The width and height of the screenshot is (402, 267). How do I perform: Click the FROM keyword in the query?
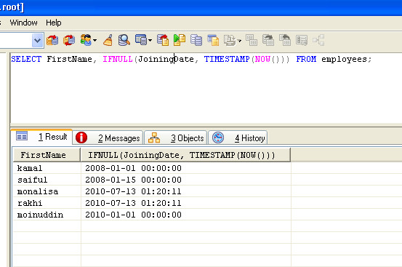tap(306, 59)
